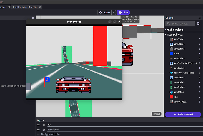The width and height of the screenshot is (203, 136).
Task: Click the Layers panel title
Action: point(40,120)
